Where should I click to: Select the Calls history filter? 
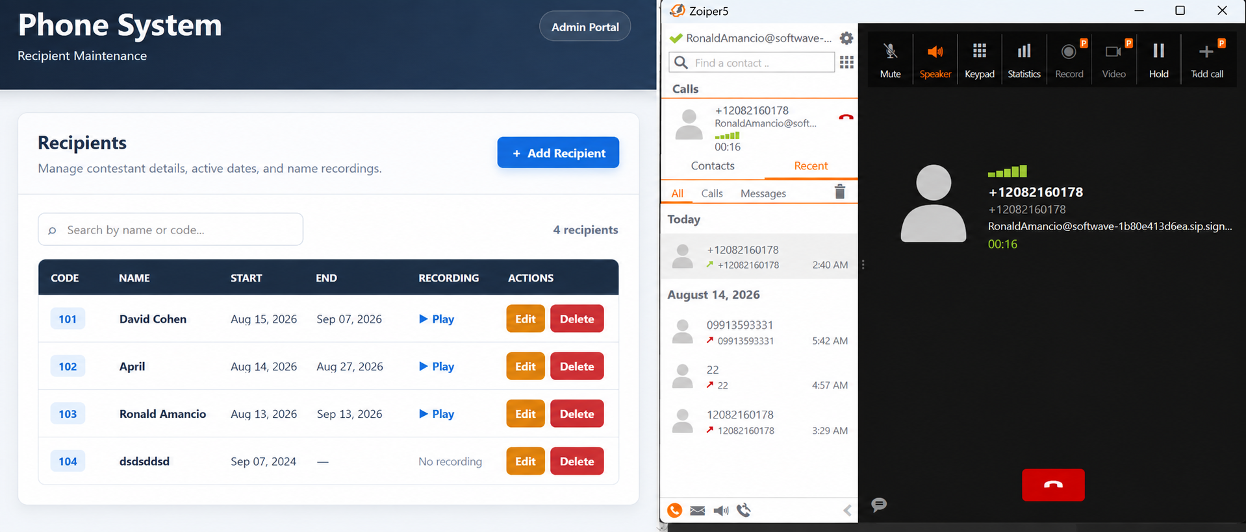click(712, 193)
